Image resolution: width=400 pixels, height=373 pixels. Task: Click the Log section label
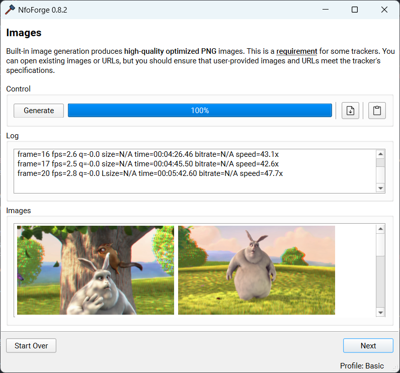(12, 136)
